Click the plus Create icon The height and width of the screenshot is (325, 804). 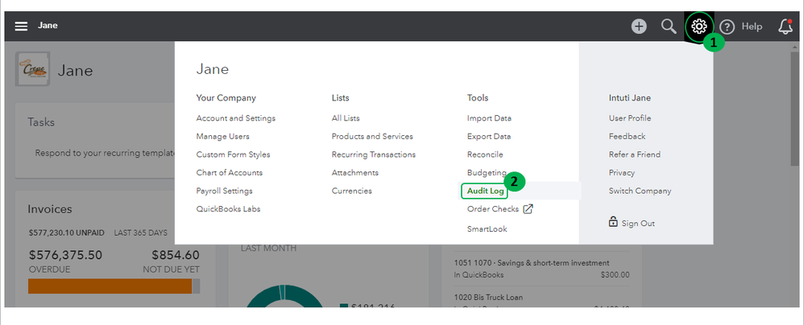tap(639, 27)
